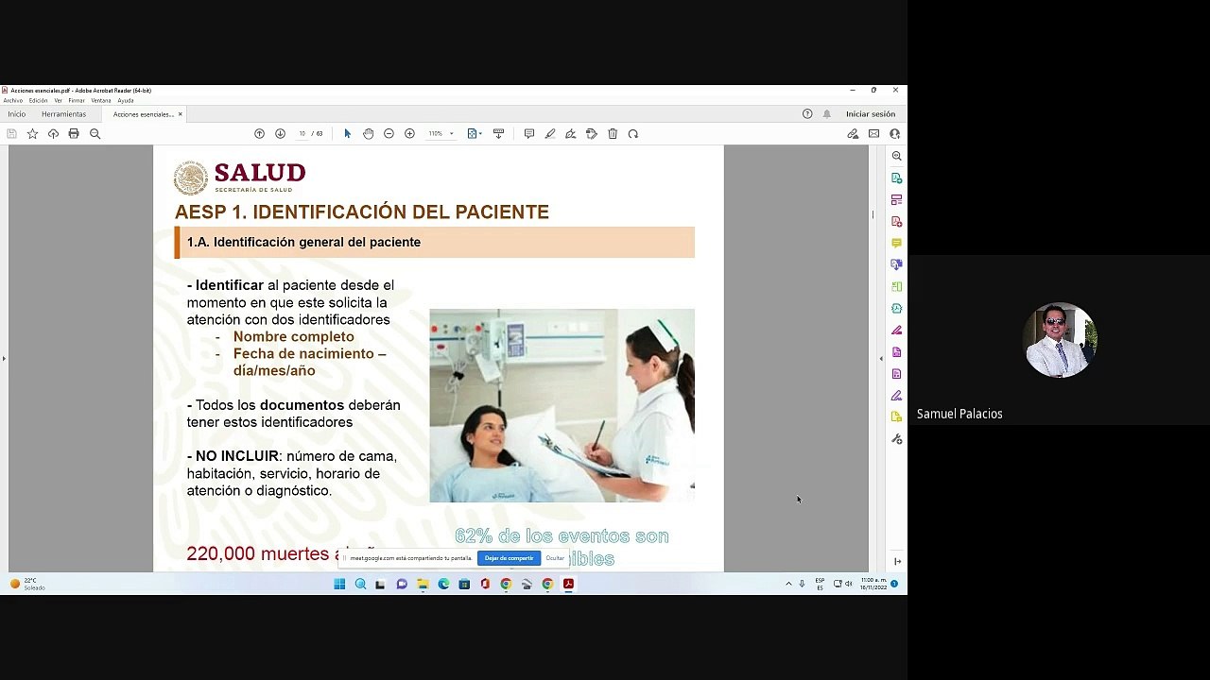Click the fill and sign pen icon top right
This screenshot has height=680, width=1210.
click(x=853, y=134)
